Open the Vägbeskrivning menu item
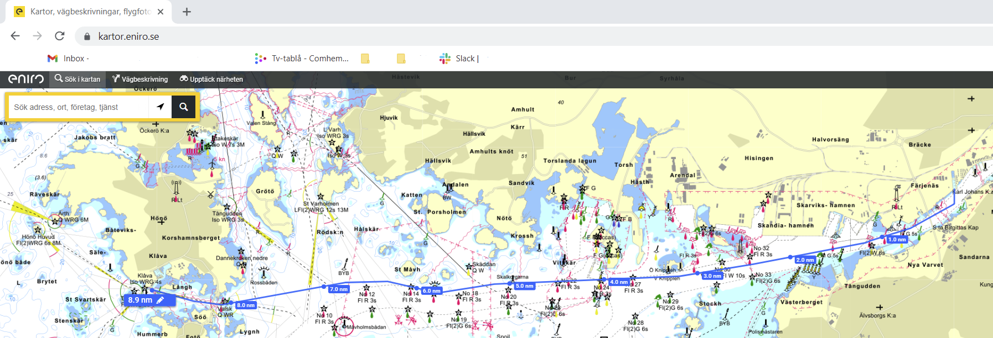 click(140, 79)
